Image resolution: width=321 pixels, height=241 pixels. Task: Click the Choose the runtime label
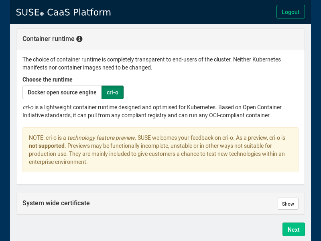[x=47, y=80]
